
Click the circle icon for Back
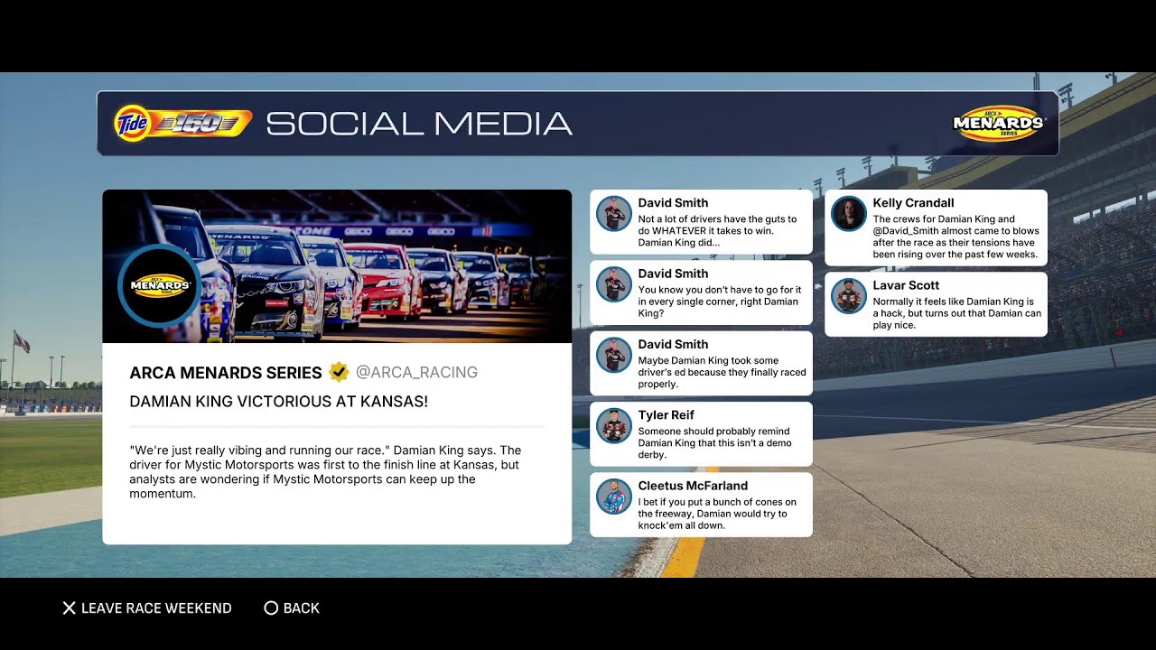270,608
